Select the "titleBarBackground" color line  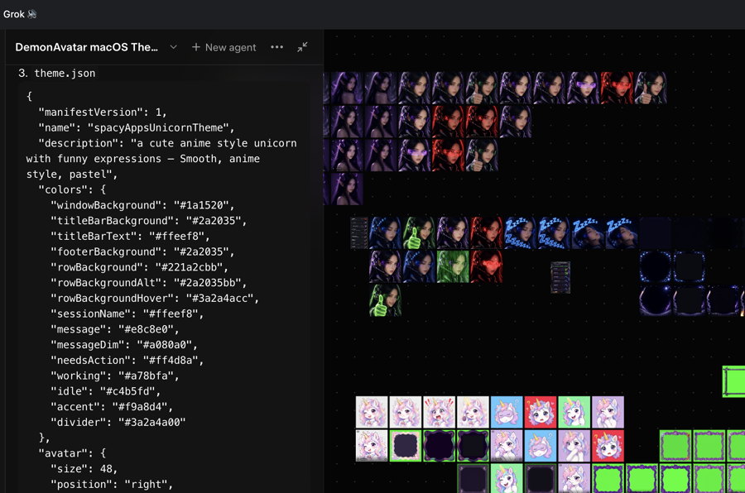click(148, 221)
